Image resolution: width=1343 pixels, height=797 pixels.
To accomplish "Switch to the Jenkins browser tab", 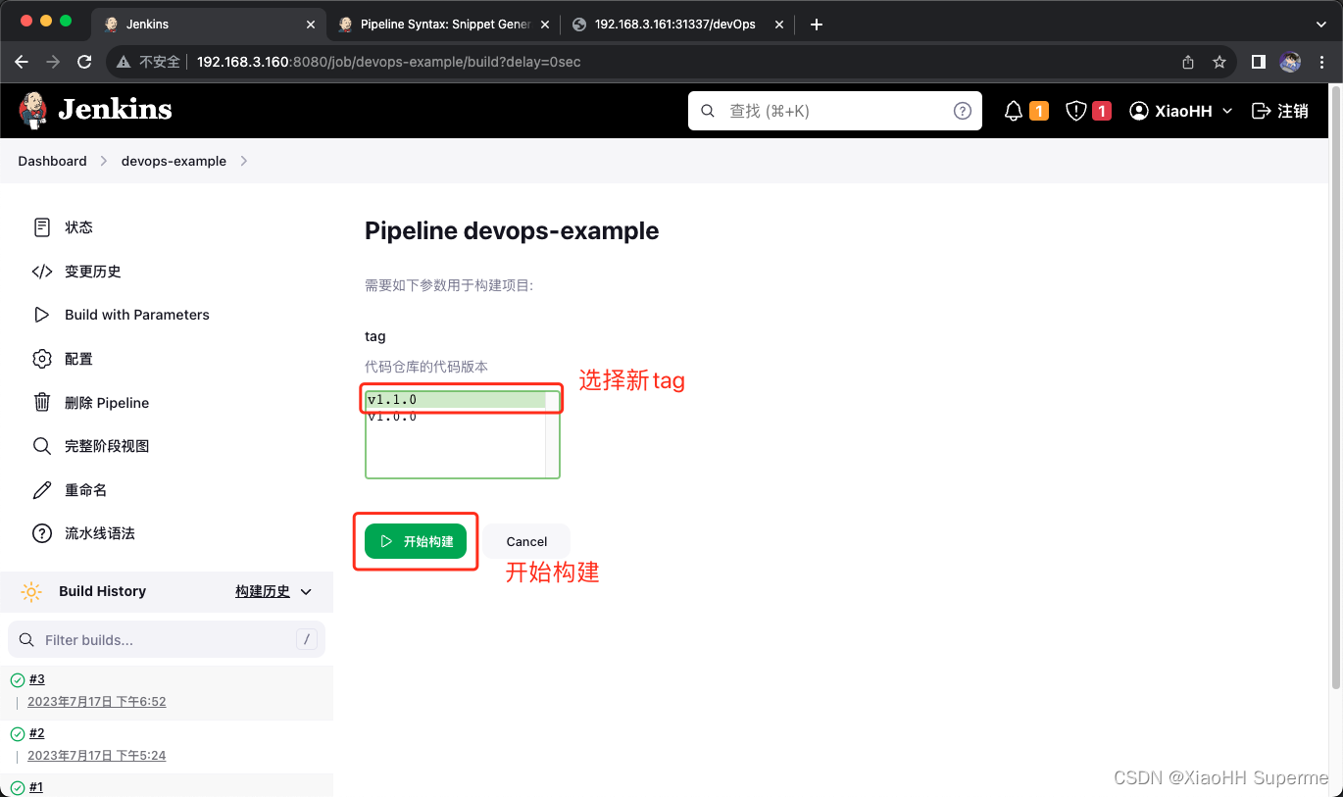I will tap(208, 24).
